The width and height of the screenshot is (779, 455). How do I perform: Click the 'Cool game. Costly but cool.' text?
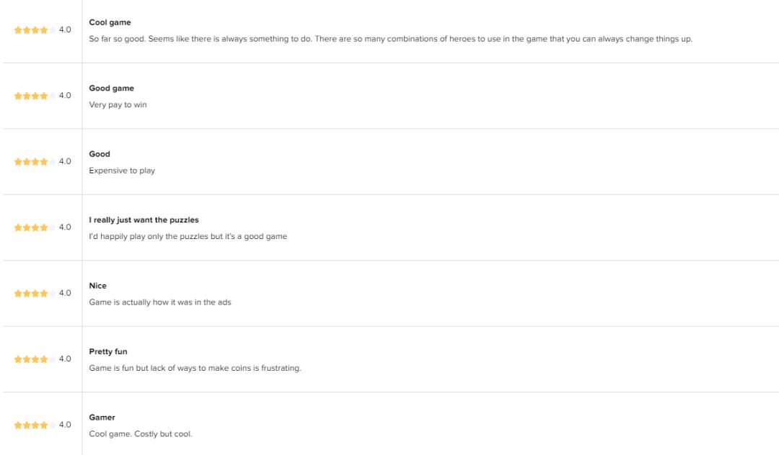(x=141, y=434)
